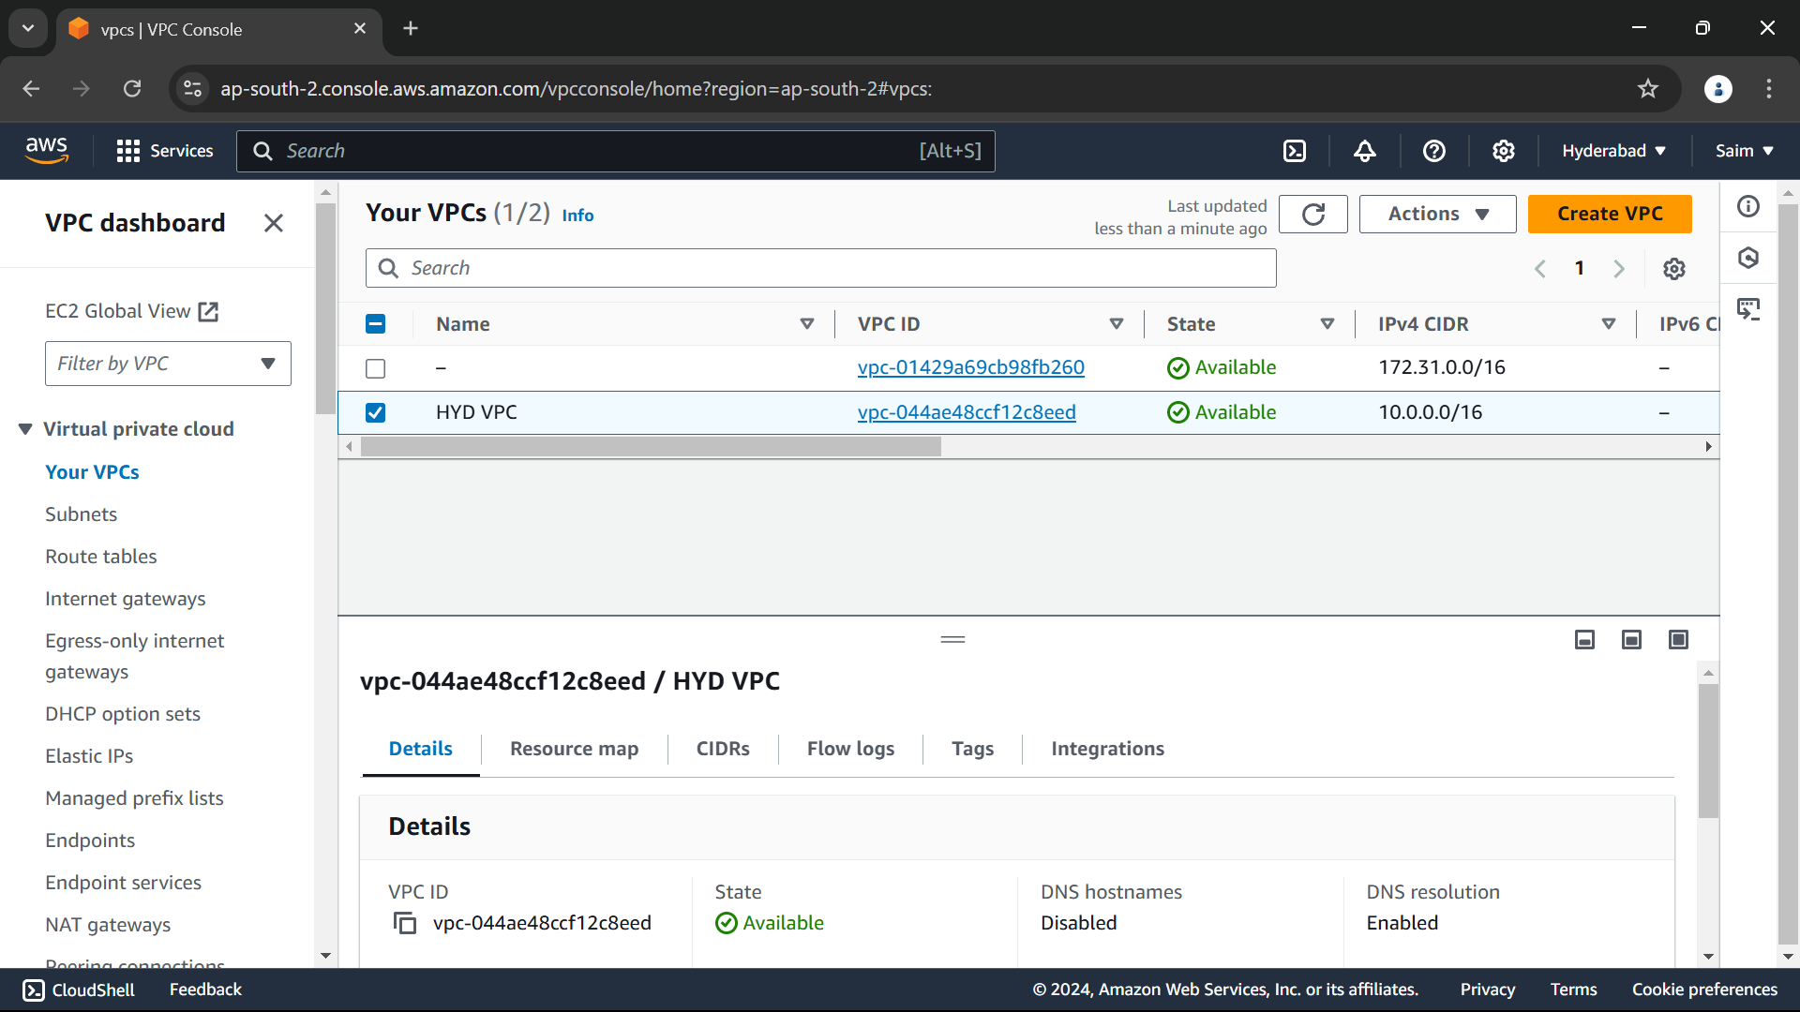Set split panel to half-height view
Viewport: 1800px width, 1012px height.
(x=1631, y=639)
